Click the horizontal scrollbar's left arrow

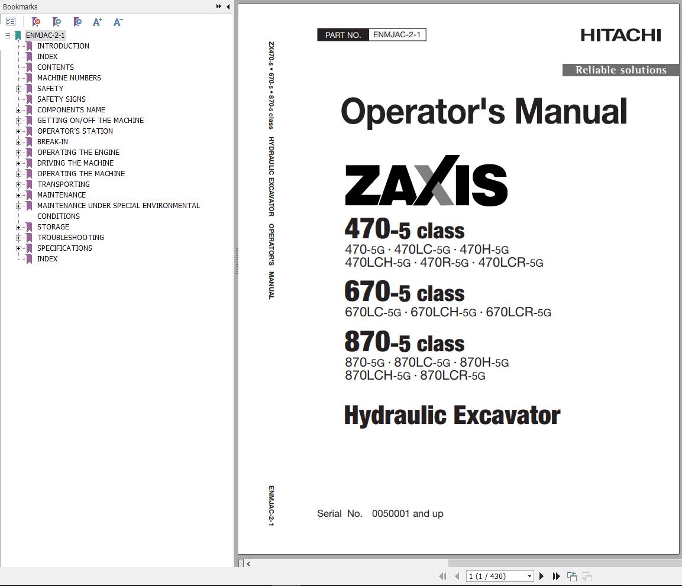click(248, 564)
